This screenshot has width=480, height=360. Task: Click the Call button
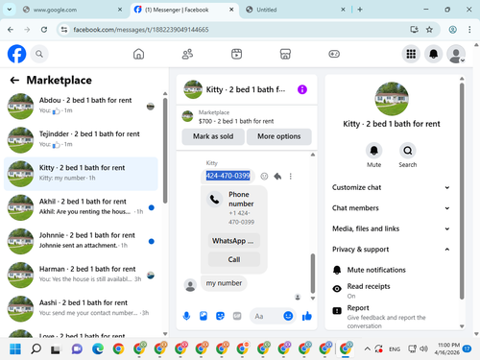(x=234, y=259)
